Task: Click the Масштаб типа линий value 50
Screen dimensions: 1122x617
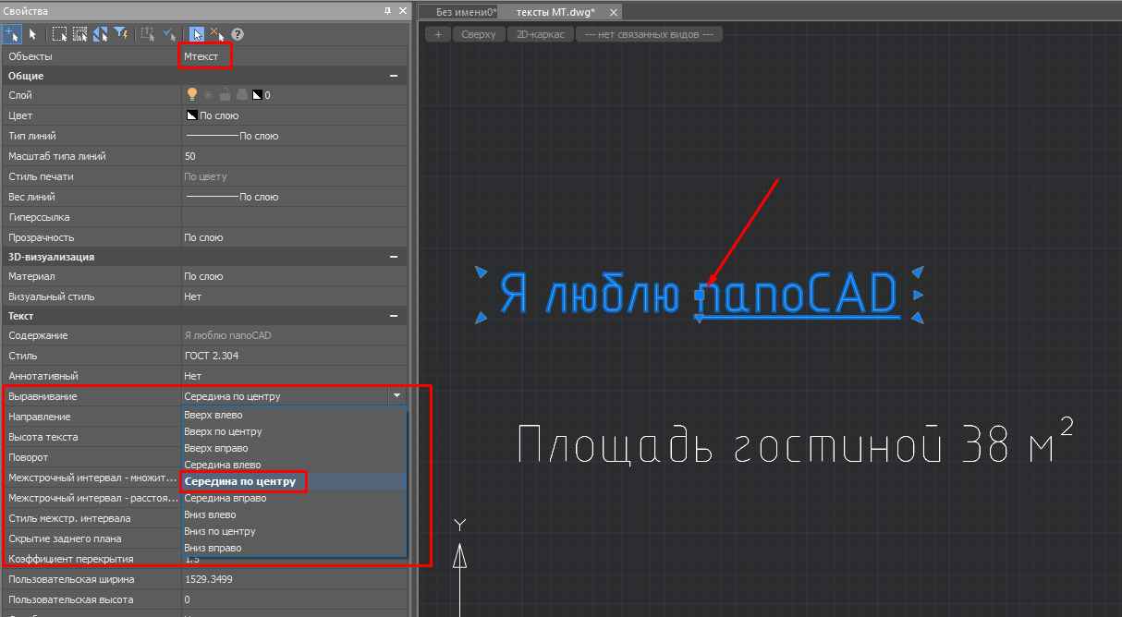Action: pos(294,156)
